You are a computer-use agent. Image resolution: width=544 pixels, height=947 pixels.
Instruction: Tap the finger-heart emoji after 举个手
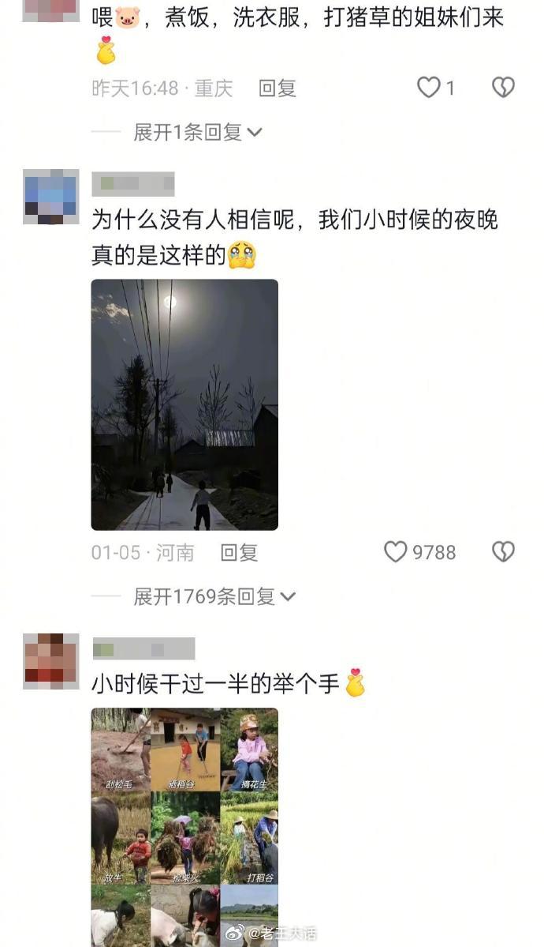pyautogui.click(x=356, y=683)
